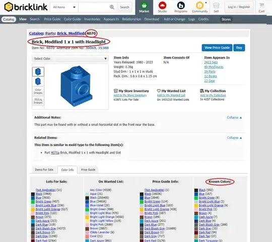Switch to the Items For Sale tab

44,170
